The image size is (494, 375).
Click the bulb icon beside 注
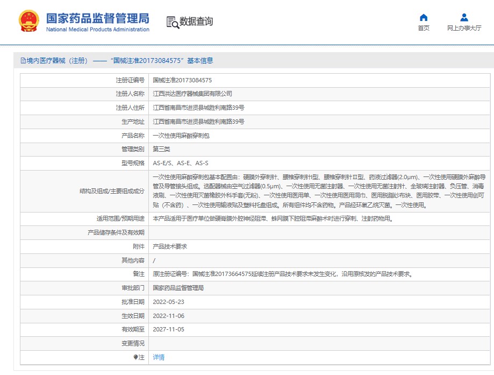pyautogui.click(x=135, y=357)
